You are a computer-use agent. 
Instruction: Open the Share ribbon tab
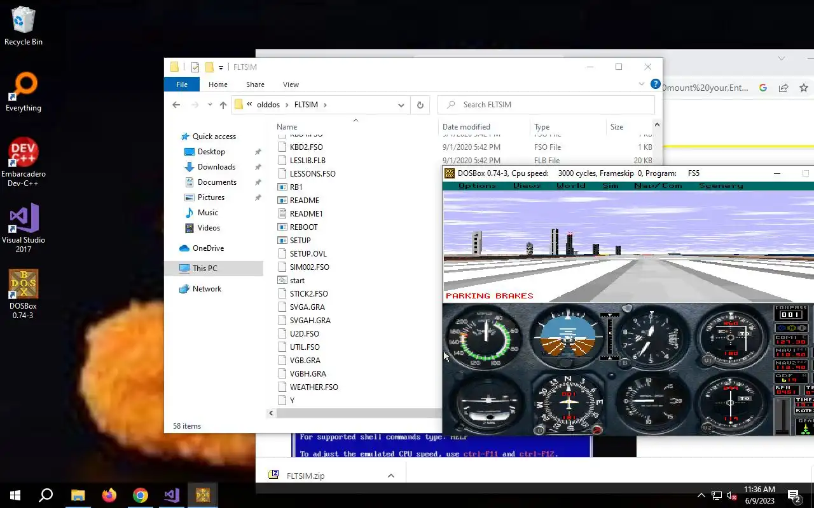[x=255, y=84]
